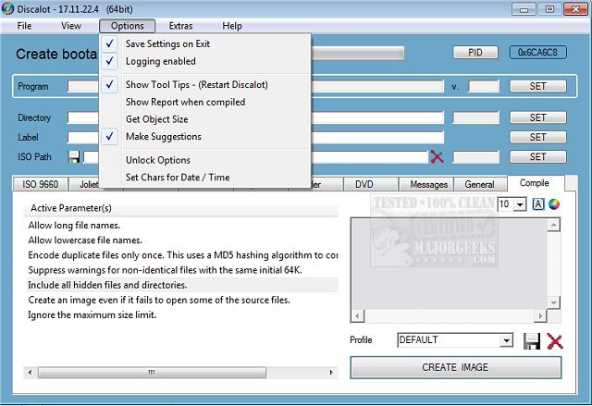Image resolution: width=592 pixels, height=406 pixels.
Task: Click log box scroll up arrow
Action: click(553, 226)
